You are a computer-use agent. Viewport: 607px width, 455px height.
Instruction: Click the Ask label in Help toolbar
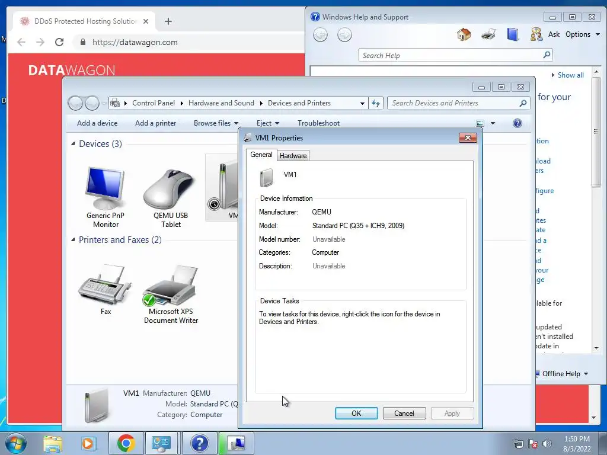[554, 34]
